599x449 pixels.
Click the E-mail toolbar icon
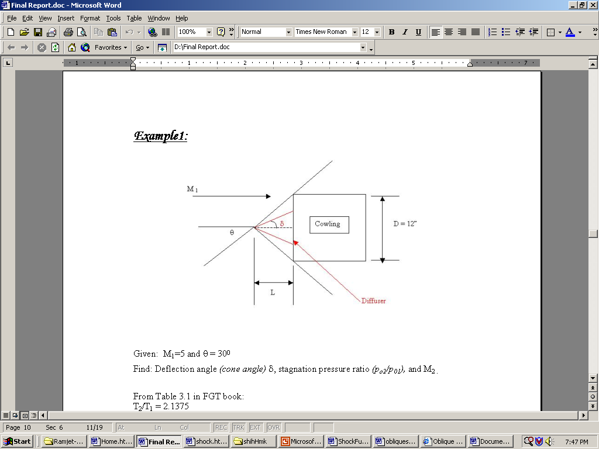pyautogui.click(x=51, y=32)
